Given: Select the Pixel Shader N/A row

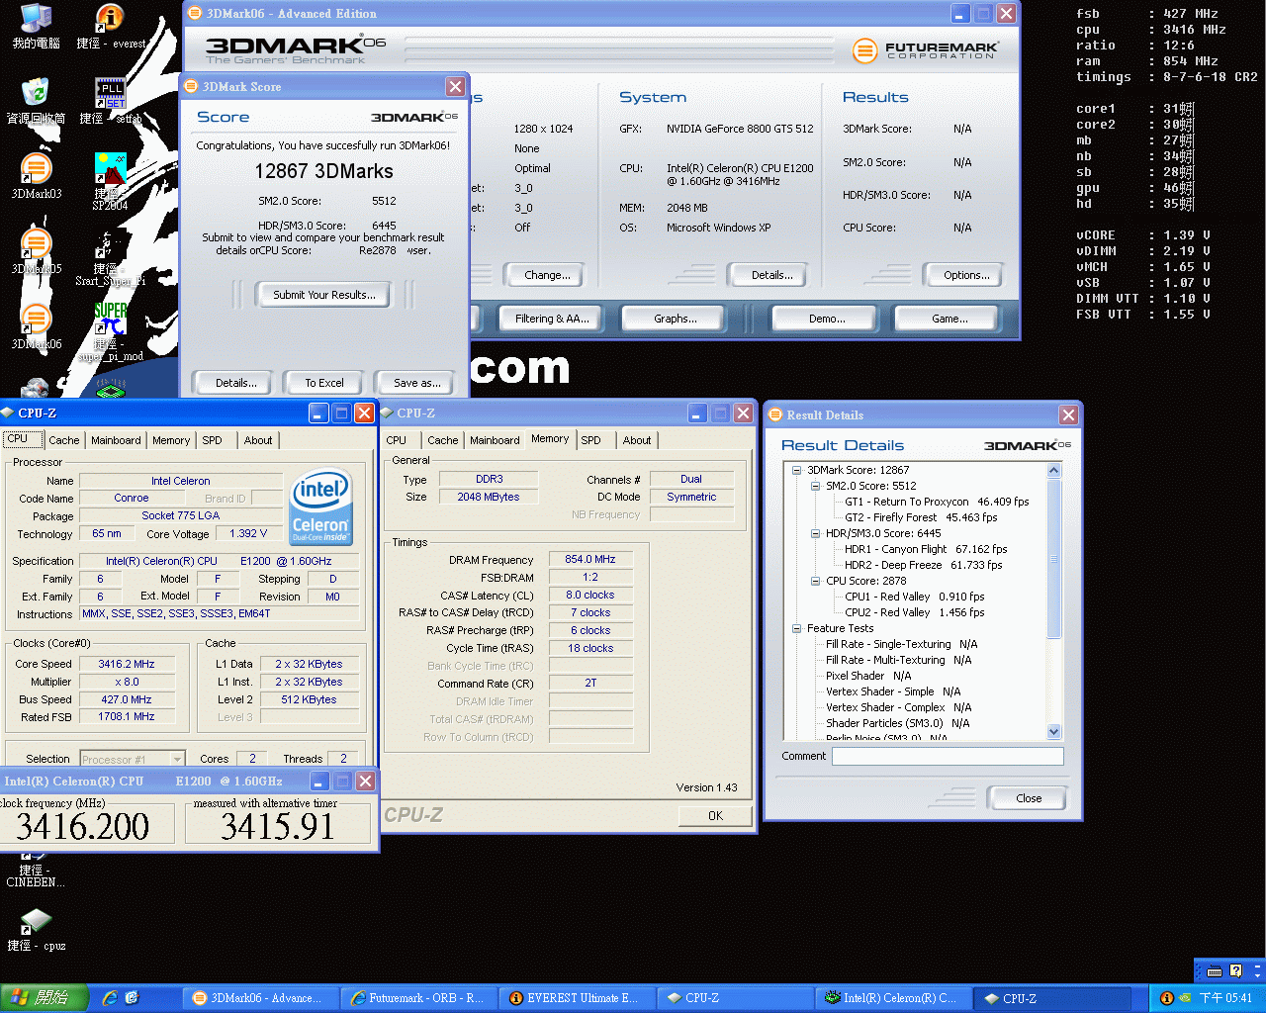Looking at the screenshot, I should (868, 677).
